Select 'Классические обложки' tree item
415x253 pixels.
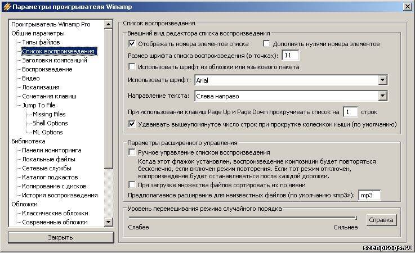55,213
